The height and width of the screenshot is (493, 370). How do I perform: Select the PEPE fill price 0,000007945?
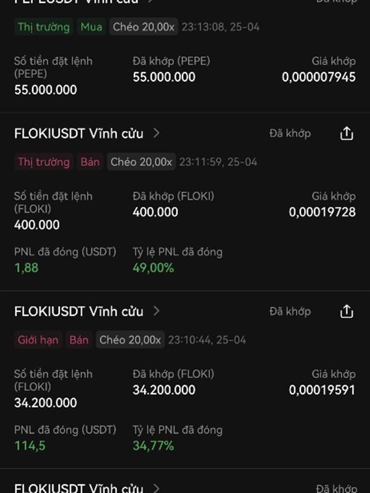[x=319, y=77]
